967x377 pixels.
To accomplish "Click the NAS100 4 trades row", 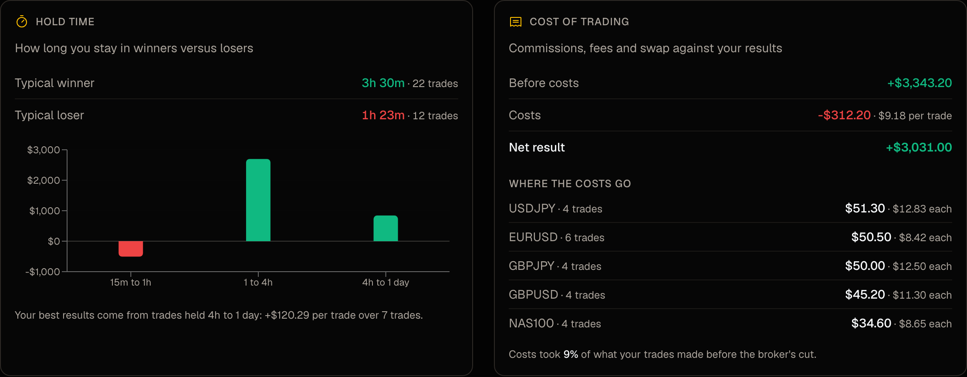I will tap(730, 323).
